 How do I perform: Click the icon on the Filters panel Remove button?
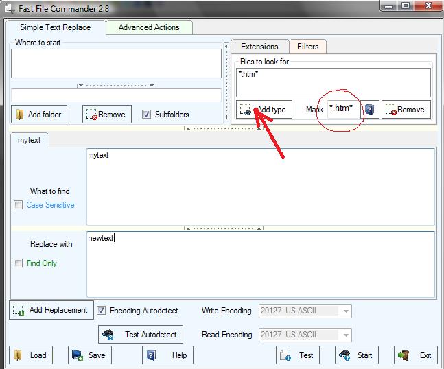pyautogui.click(x=391, y=110)
